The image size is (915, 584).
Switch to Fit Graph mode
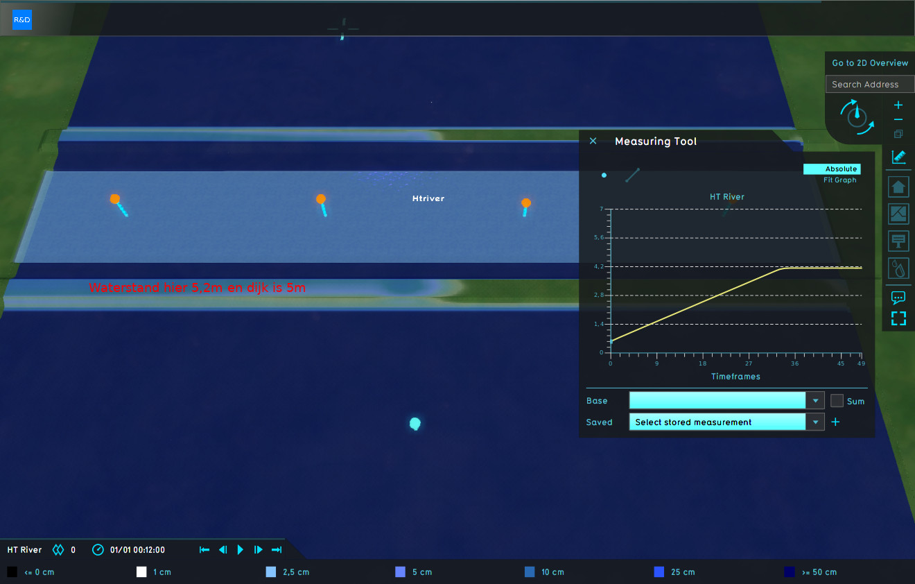(x=839, y=180)
